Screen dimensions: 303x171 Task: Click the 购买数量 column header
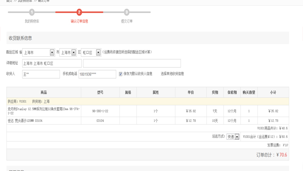249,92
